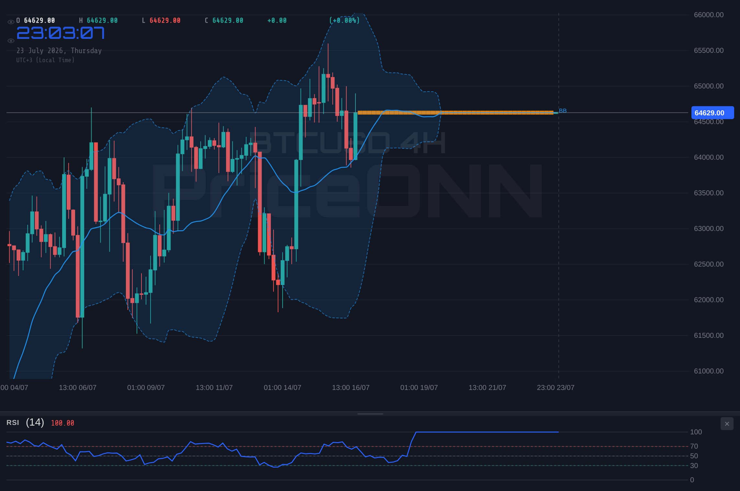
Task: Click the high value 64629.00
Action: 102,20
